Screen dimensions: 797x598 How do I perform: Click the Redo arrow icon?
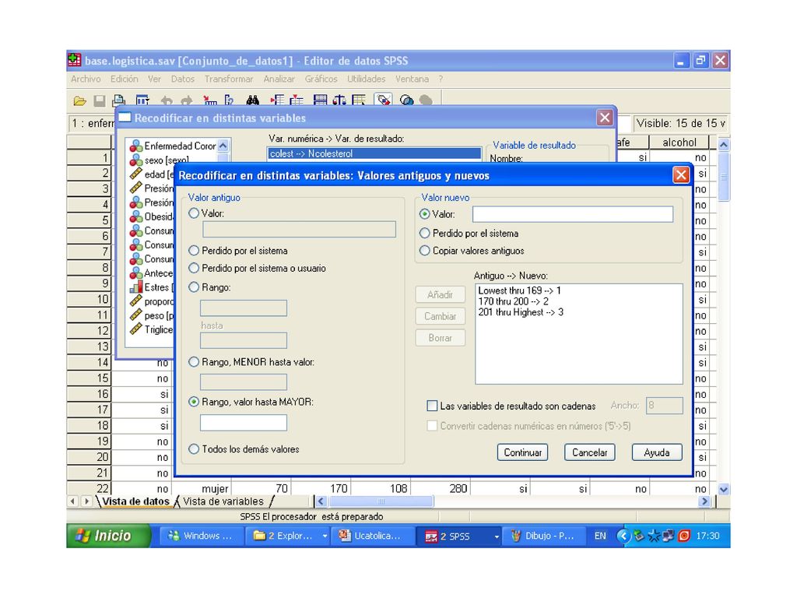click(187, 100)
